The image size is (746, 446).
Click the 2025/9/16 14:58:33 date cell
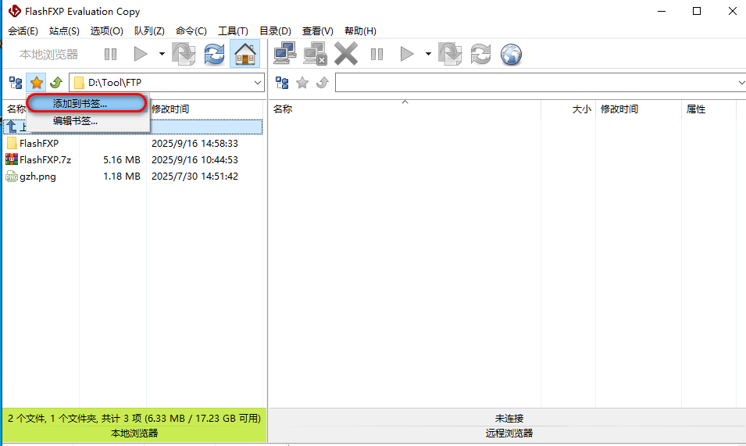click(x=195, y=143)
